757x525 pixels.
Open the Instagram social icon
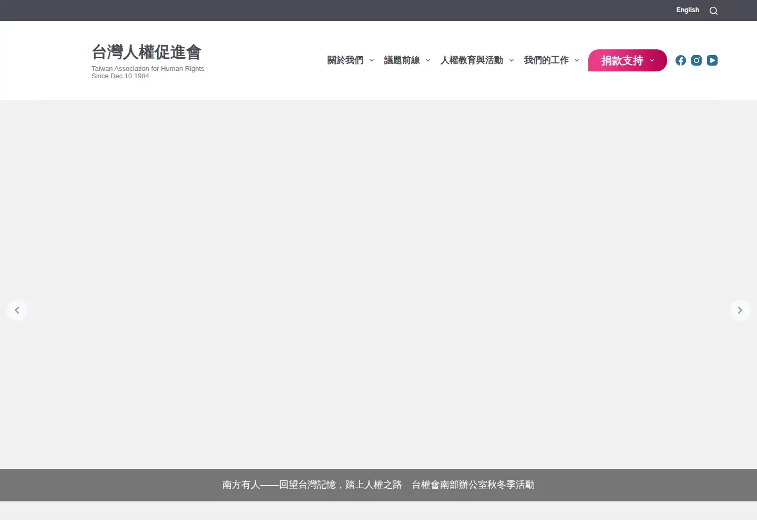click(x=697, y=60)
